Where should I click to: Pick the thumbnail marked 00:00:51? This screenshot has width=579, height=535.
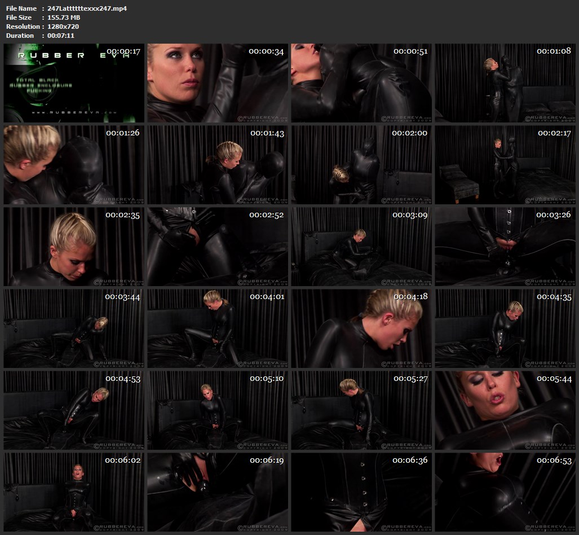click(361, 83)
